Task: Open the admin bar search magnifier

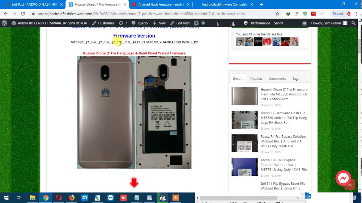Action: 353,23
